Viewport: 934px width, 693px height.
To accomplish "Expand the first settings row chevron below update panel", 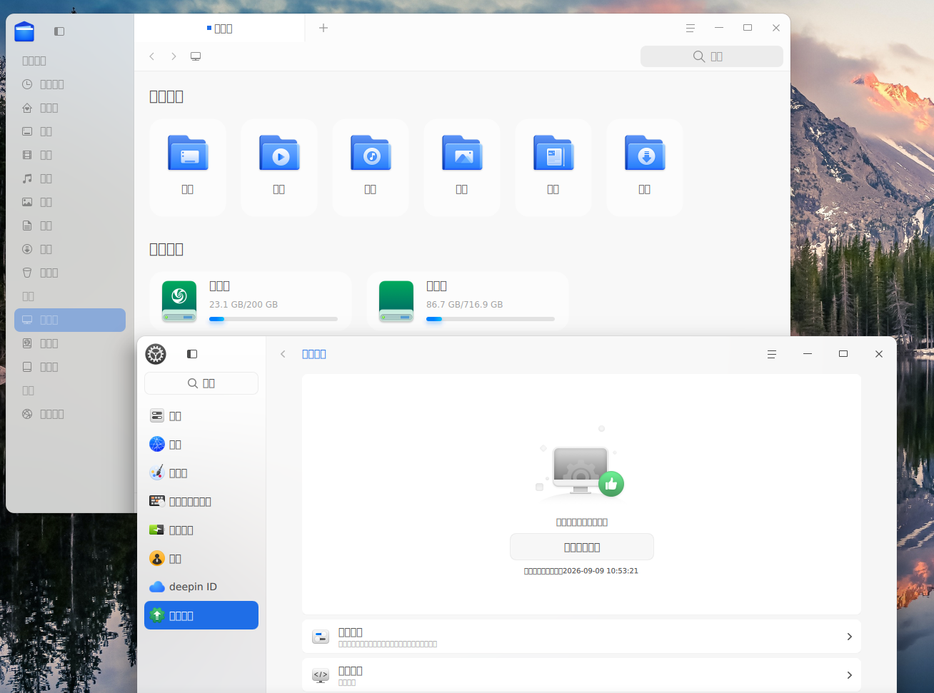I will point(849,637).
